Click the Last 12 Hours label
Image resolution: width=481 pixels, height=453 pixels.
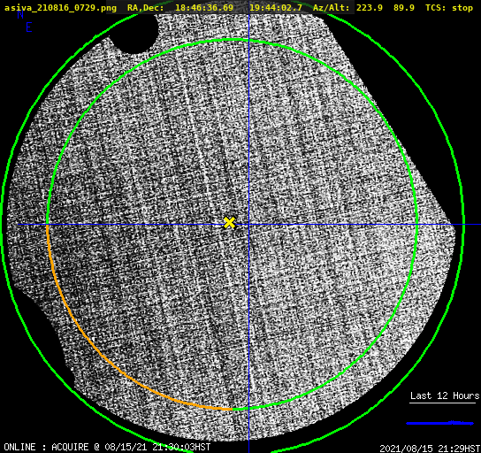coord(445,395)
